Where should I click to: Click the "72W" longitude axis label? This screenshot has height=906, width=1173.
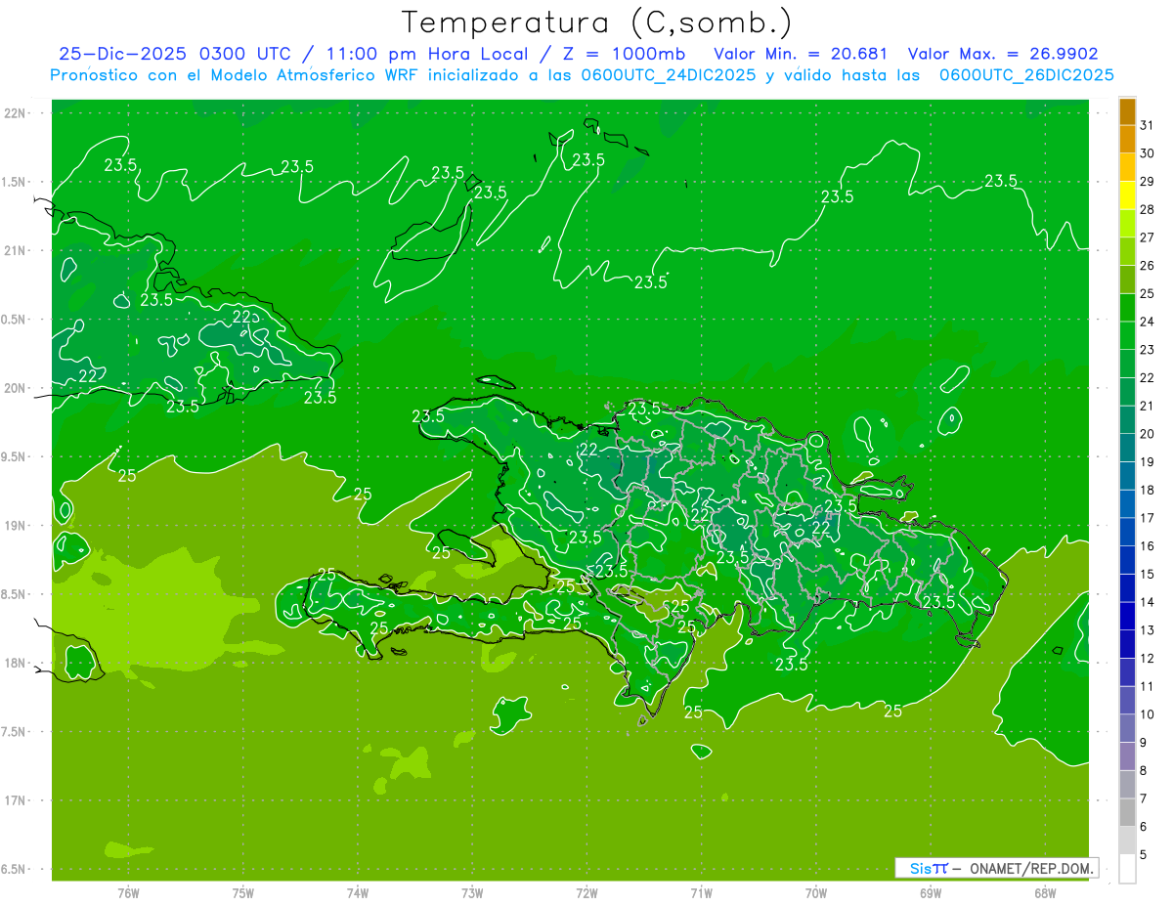pyautogui.click(x=587, y=893)
